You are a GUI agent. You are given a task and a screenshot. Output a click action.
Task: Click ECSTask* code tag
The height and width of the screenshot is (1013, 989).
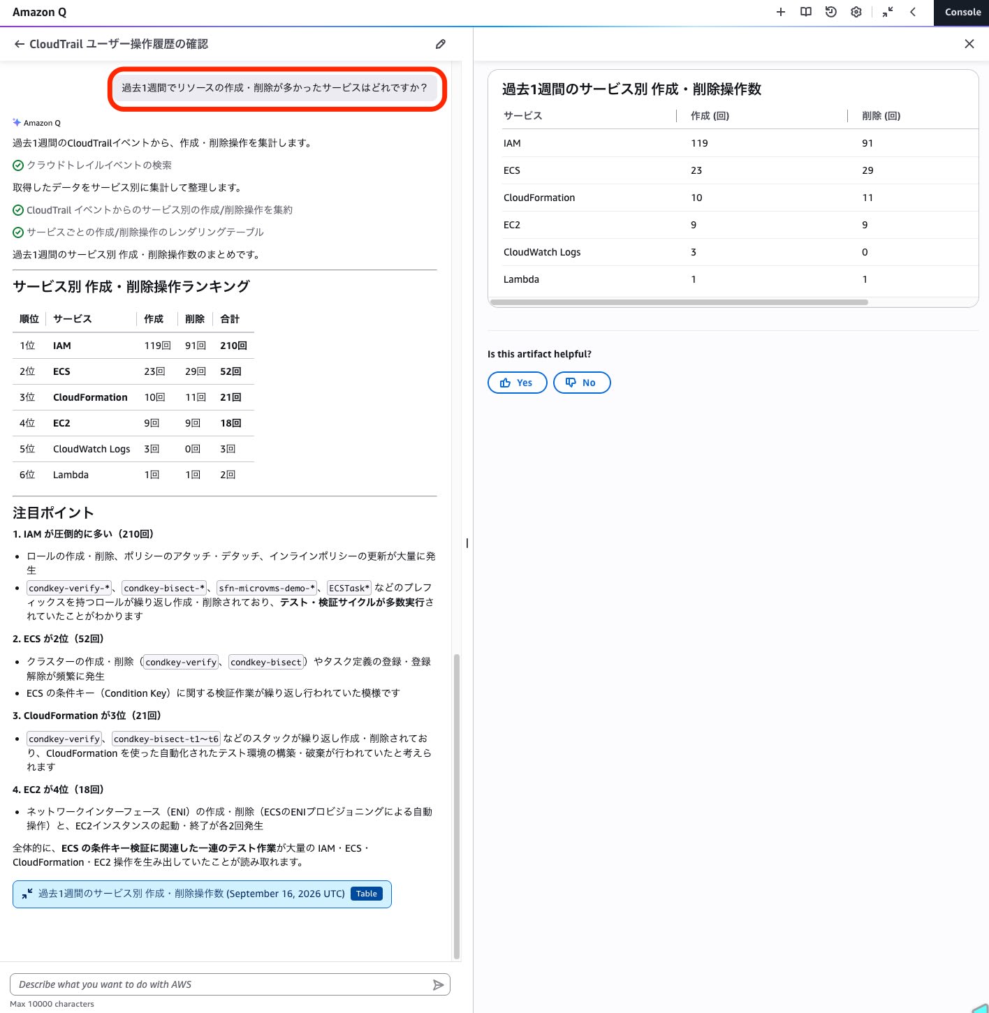(349, 588)
